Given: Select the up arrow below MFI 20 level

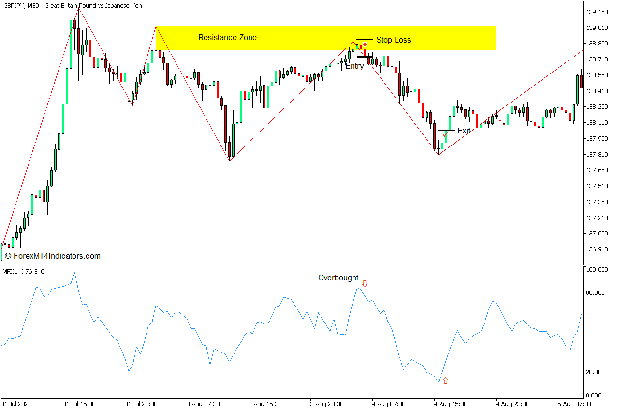Looking at the screenshot, I should pos(446,381).
